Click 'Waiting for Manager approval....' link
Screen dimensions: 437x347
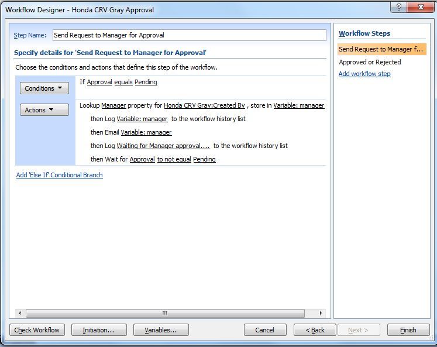(163, 146)
